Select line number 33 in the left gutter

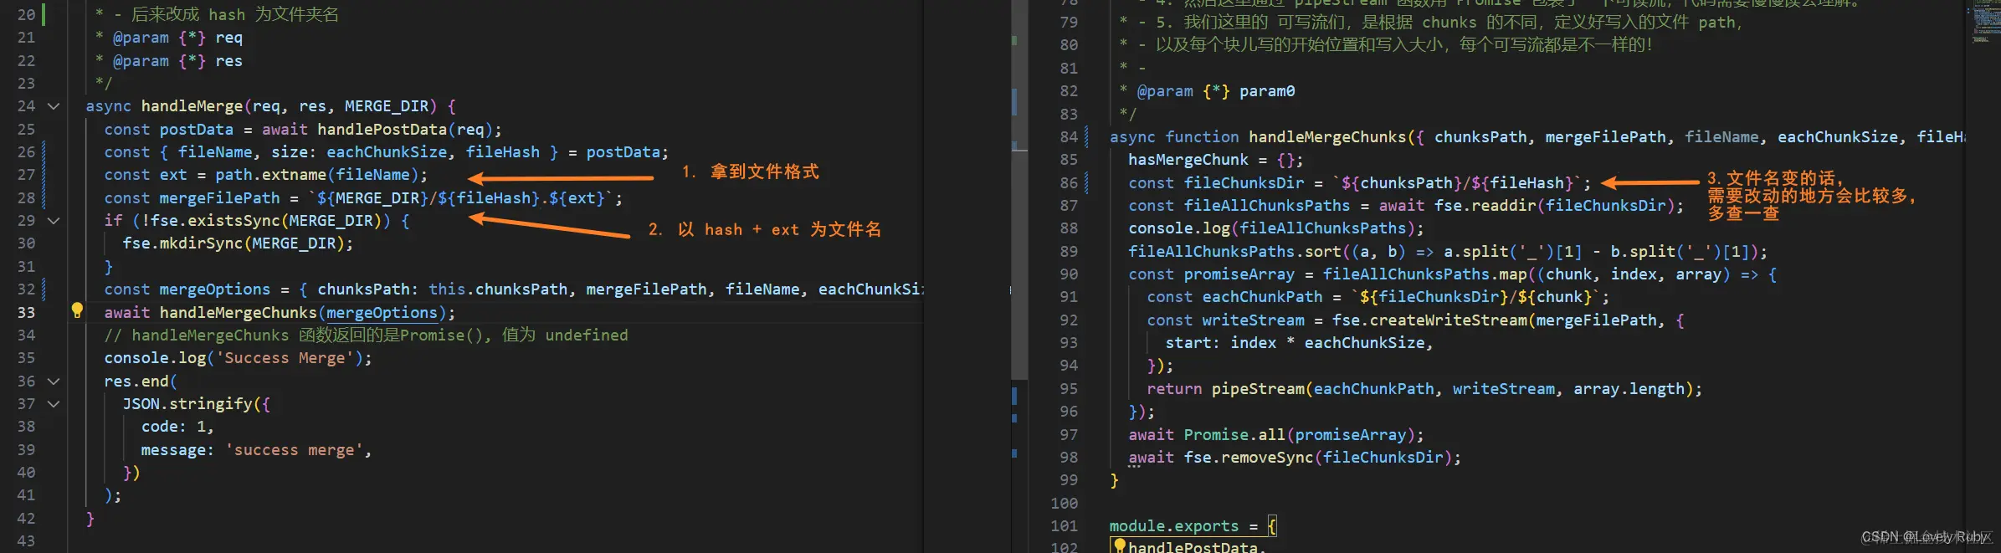pyautogui.click(x=26, y=313)
